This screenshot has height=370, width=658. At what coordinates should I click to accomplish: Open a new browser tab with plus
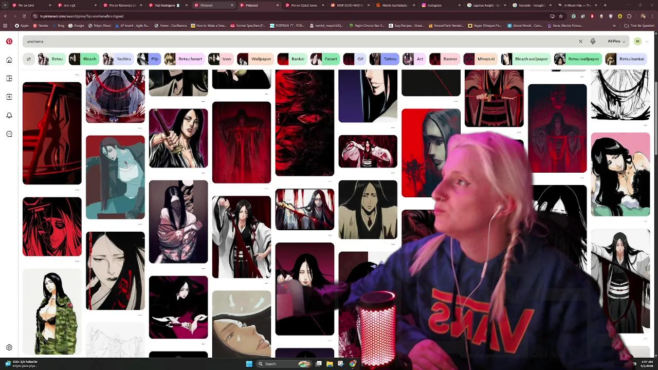point(605,5)
